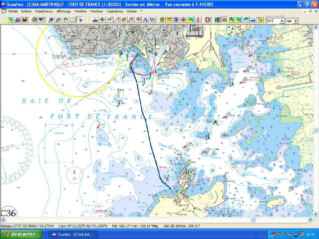319x239 pixels.
Task: Open the Opérations menu
Action: [114, 10]
